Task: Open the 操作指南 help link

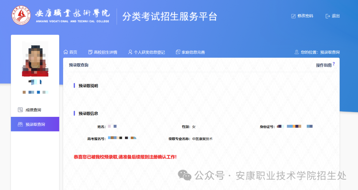Action: coord(324,65)
